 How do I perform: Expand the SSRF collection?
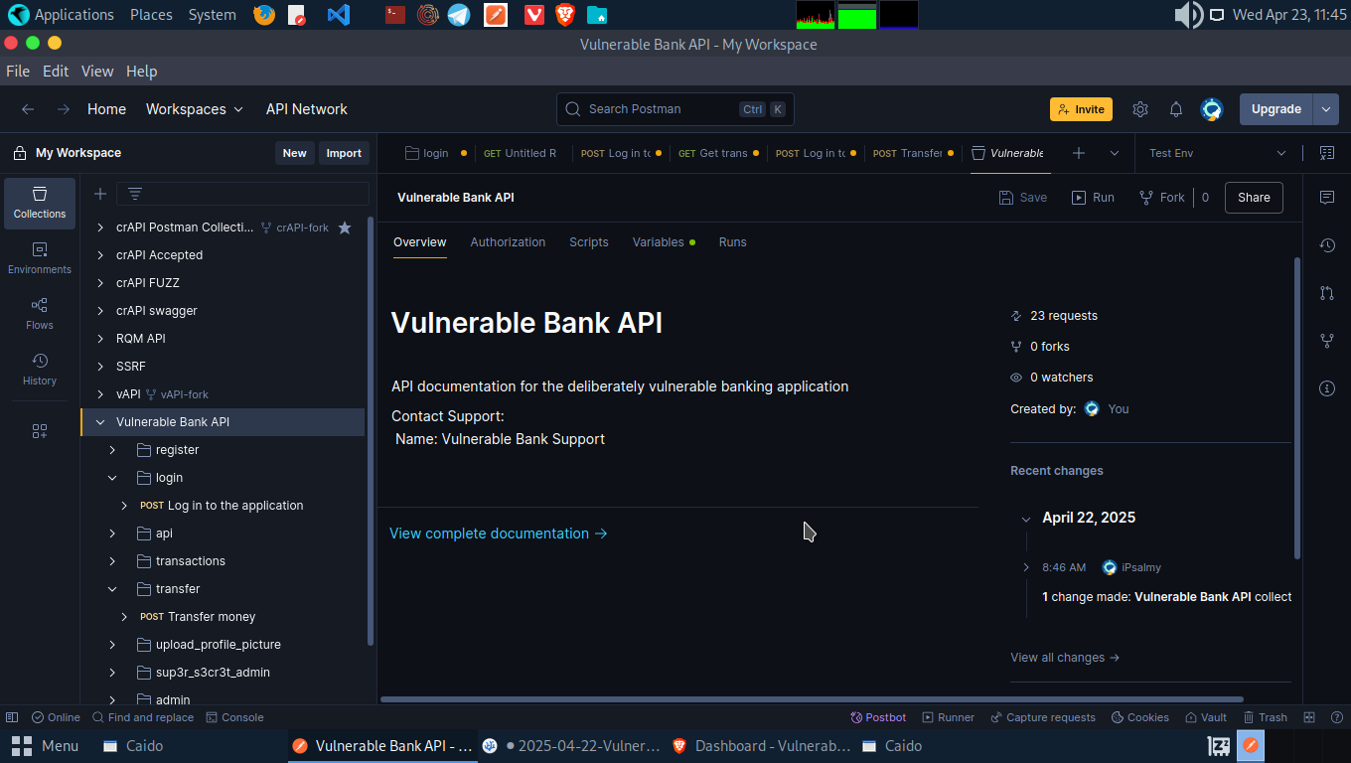pos(100,367)
